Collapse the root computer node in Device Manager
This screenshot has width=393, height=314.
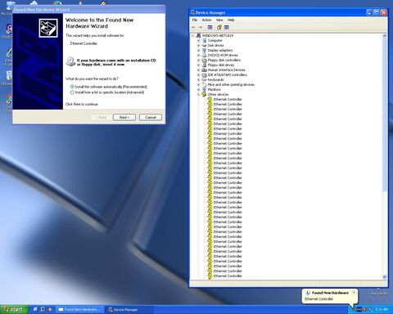tap(193, 35)
